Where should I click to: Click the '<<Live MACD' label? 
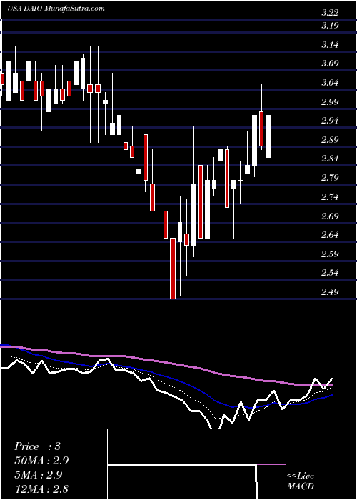tap(301, 481)
